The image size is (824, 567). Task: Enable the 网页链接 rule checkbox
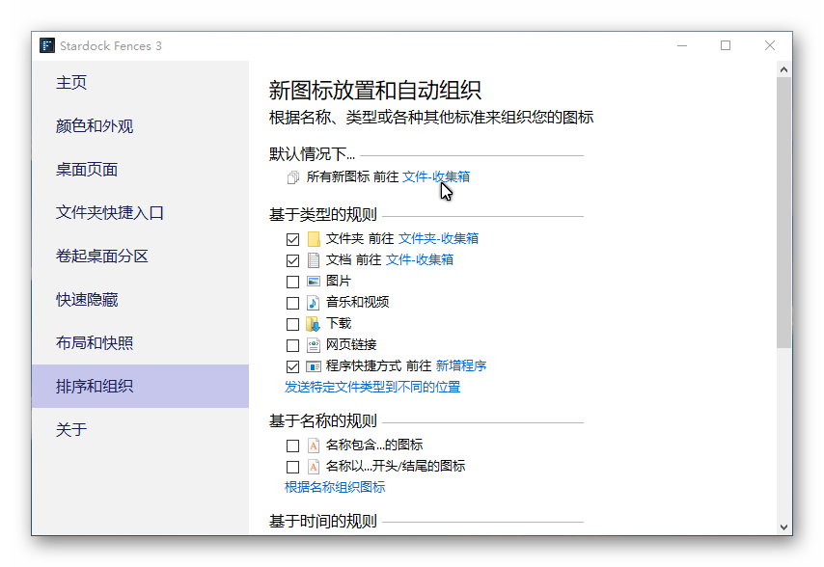(x=292, y=345)
